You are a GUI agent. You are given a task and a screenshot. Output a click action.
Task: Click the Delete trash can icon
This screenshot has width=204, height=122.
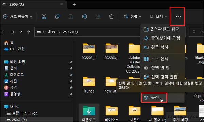coord(111,17)
